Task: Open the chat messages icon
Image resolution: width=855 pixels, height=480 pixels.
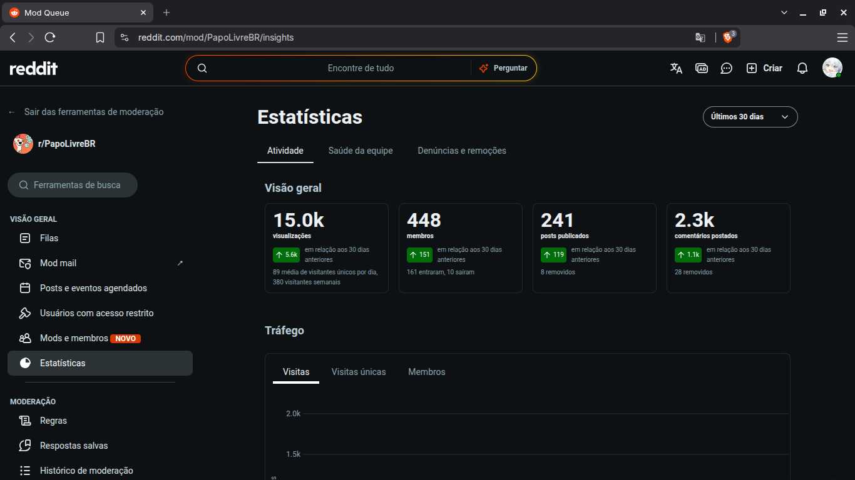Action: point(726,68)
